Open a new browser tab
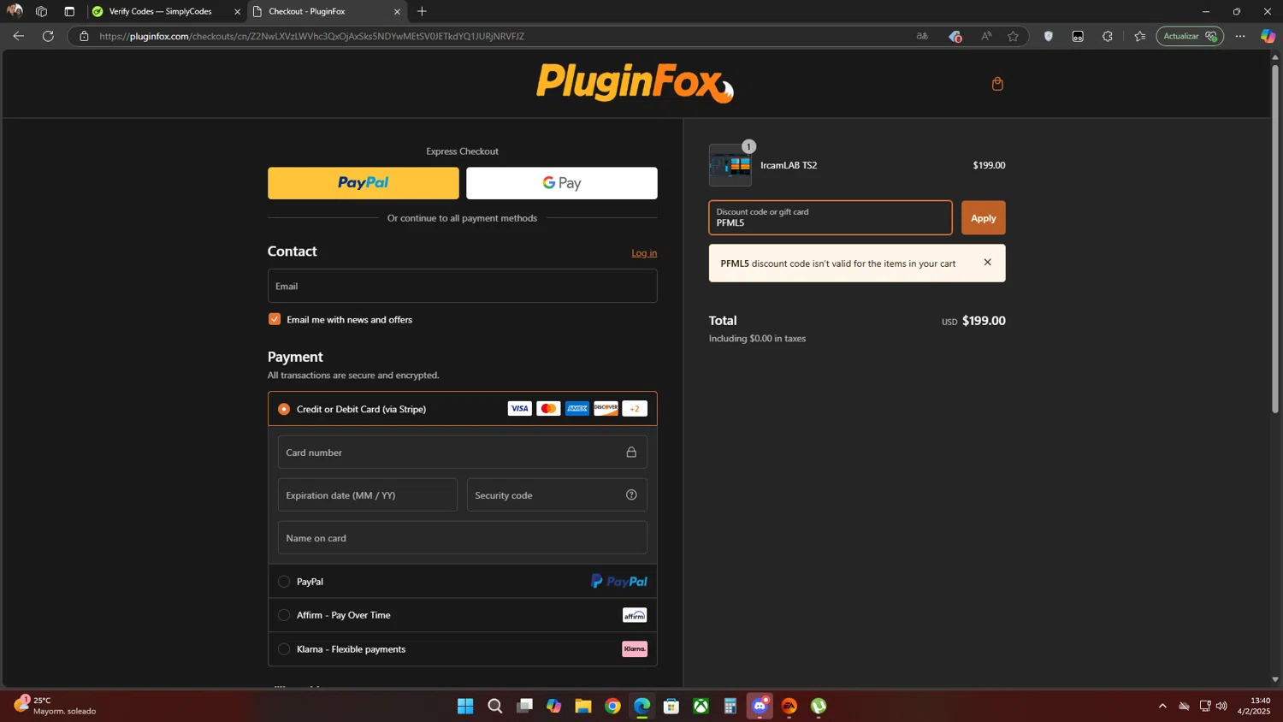 click(x=422, y=11)
